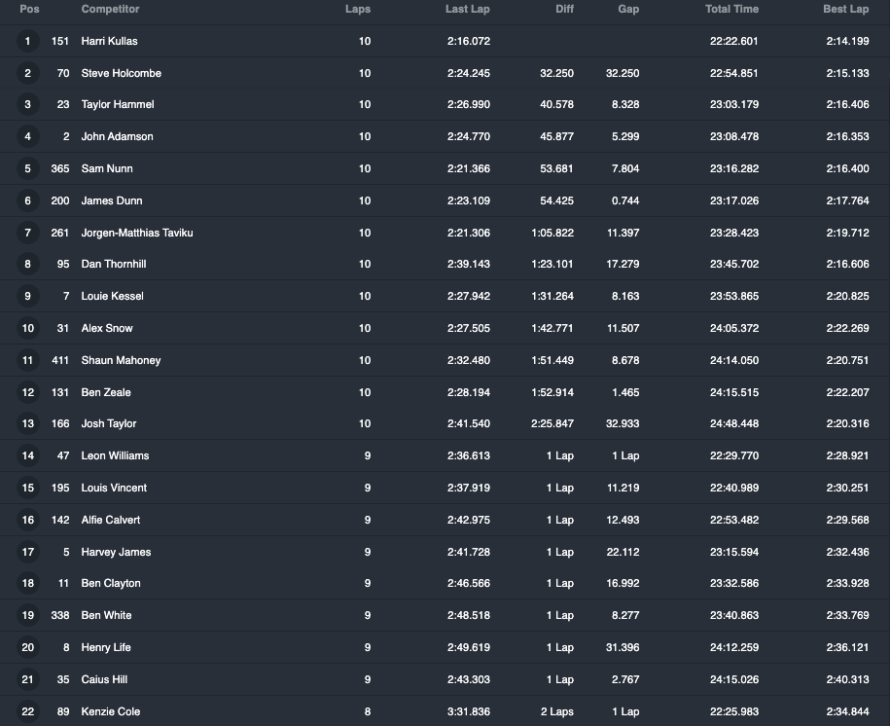
Task: Open competitor Harri Kullas
Action: [109, 41]
